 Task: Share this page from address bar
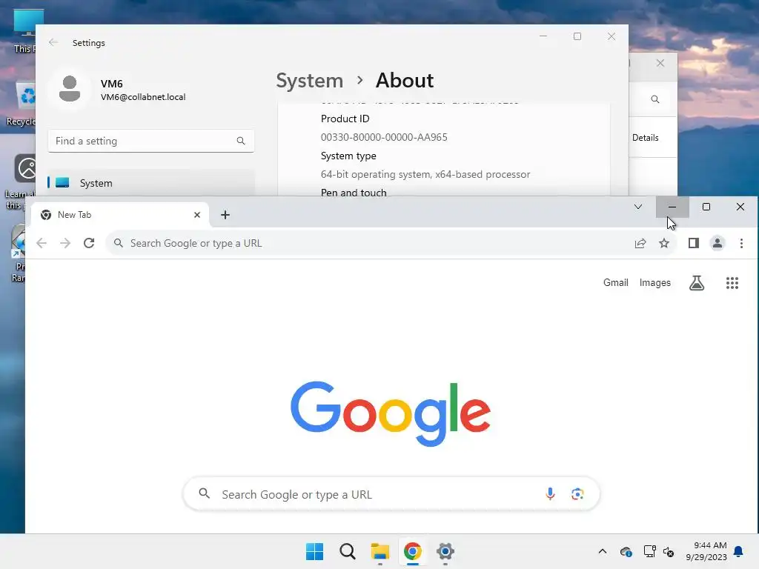(x=640, y=243)
